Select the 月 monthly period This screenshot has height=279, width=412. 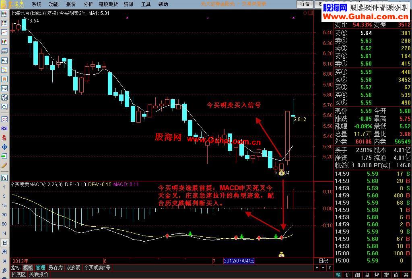4,261
